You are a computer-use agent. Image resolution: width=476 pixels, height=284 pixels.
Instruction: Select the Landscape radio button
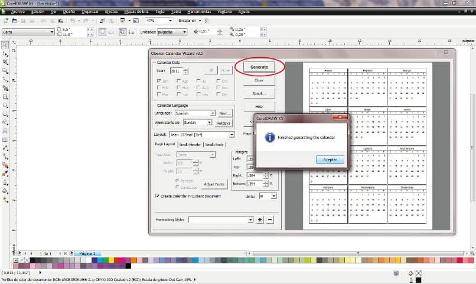(177, 187)
